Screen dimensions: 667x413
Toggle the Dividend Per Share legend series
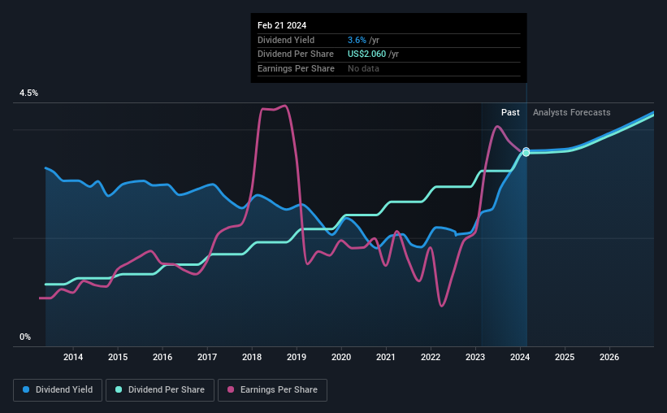(160, 390)
